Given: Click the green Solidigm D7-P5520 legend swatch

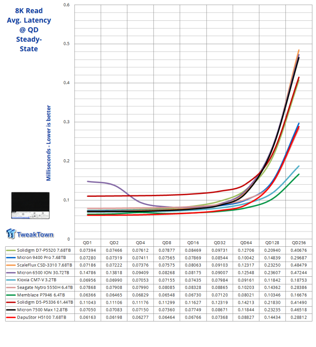Looking at the screenshot, I should point(11,250).
